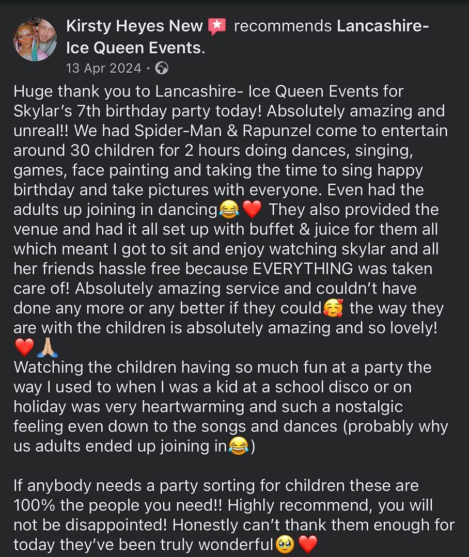Click laughing emoji after 'joining in dancing'
Screen dimensions: 469x557
point(228,210)
